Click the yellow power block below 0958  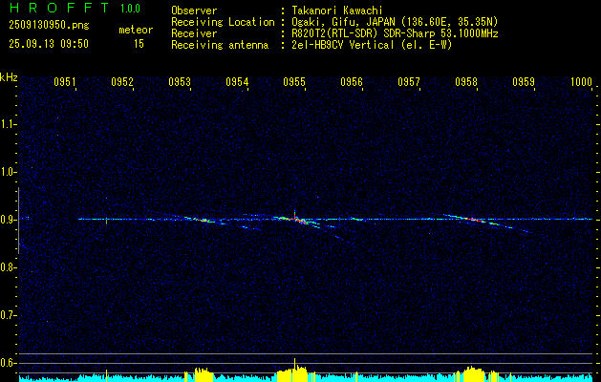(472, 373)
